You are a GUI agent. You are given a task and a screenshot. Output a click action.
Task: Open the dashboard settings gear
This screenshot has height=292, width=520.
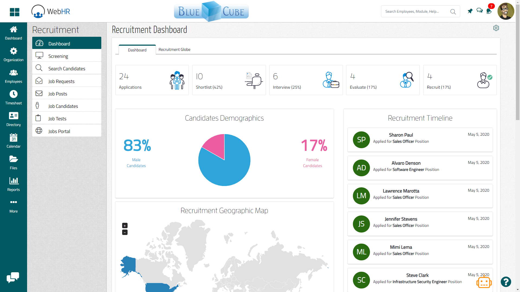pyautogui.click(x=496, y=28)
